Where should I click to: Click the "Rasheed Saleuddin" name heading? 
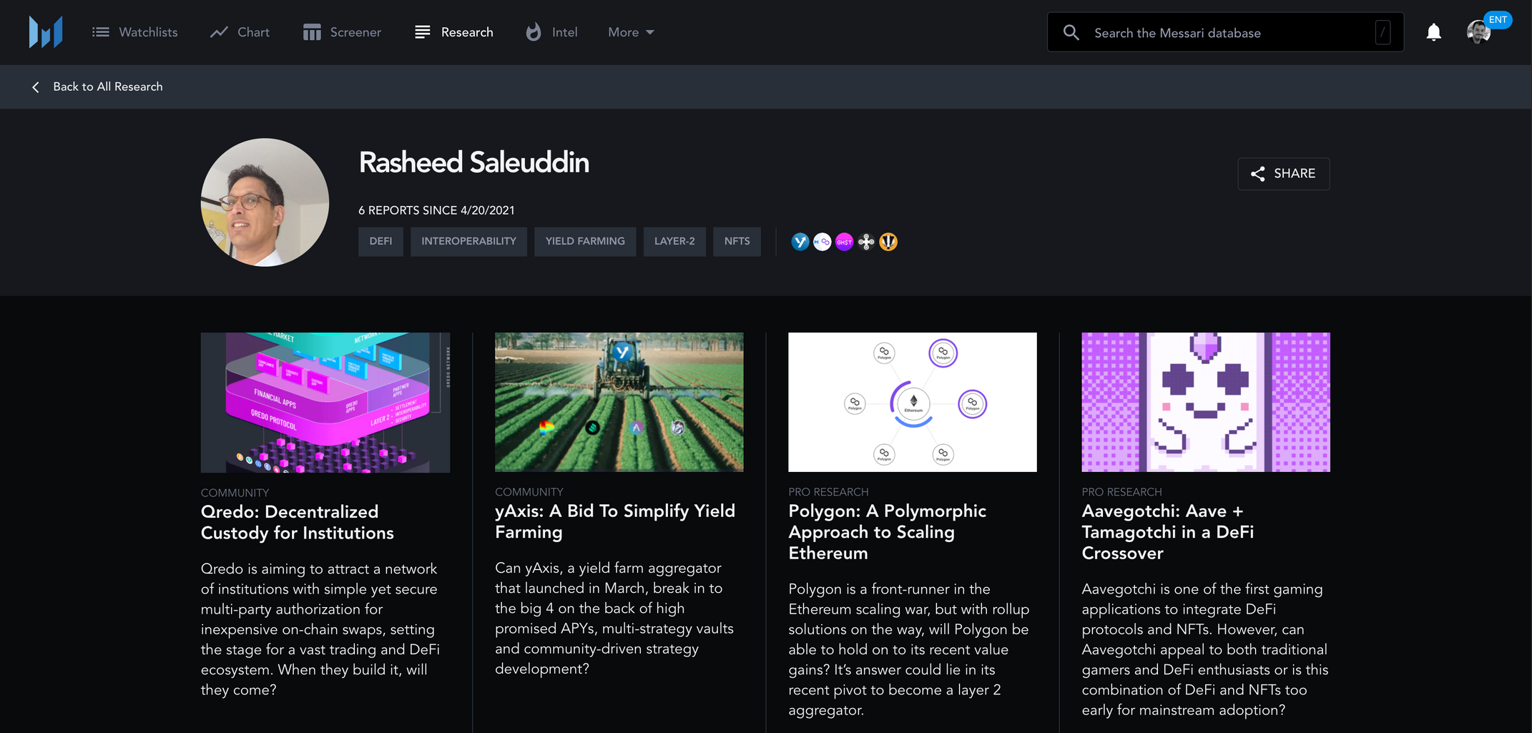tap(474, 163)
